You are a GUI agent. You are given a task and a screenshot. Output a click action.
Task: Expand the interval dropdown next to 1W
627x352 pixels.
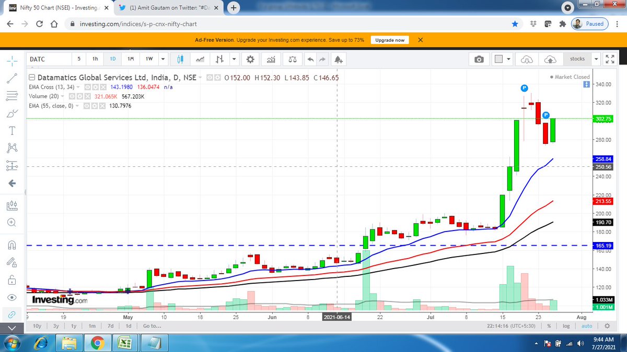162,59
